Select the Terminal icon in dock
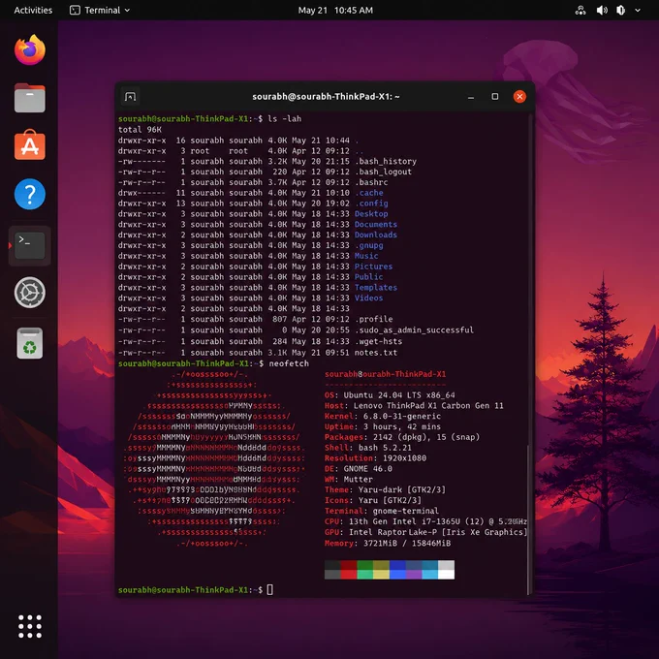659x659 pixels. point(29,245)
